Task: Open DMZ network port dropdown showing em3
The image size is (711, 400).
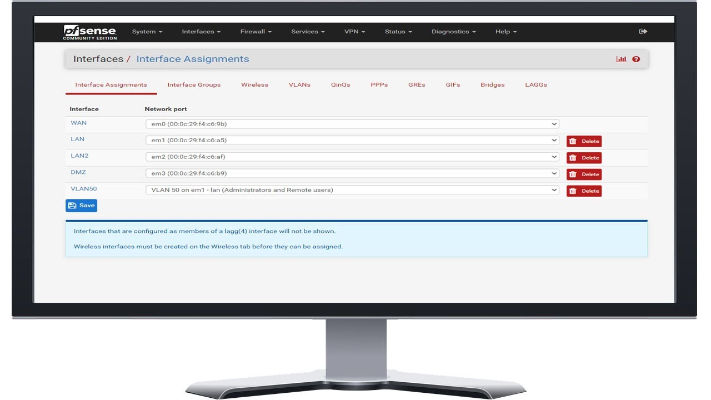Action: click(352, 173)
